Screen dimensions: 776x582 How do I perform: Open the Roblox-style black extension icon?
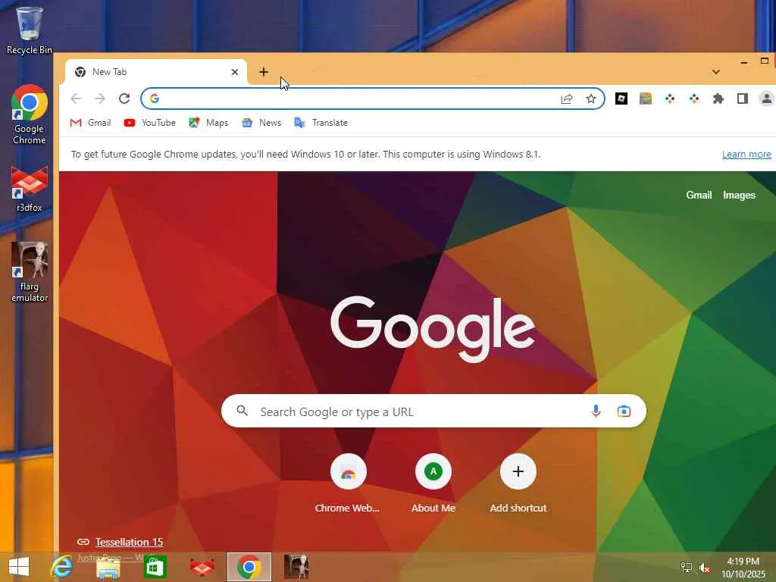[621, 99]
